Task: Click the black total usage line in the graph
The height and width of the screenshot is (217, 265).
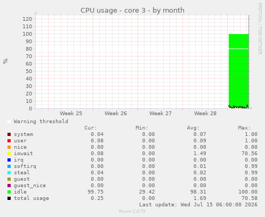Action: (238, 107)
